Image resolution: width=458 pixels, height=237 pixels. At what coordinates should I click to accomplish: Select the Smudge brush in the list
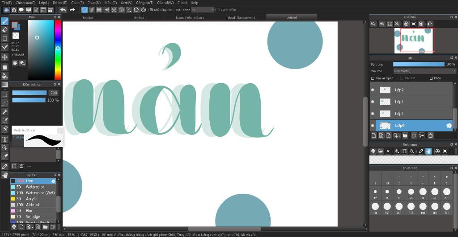tap(33, 217)
